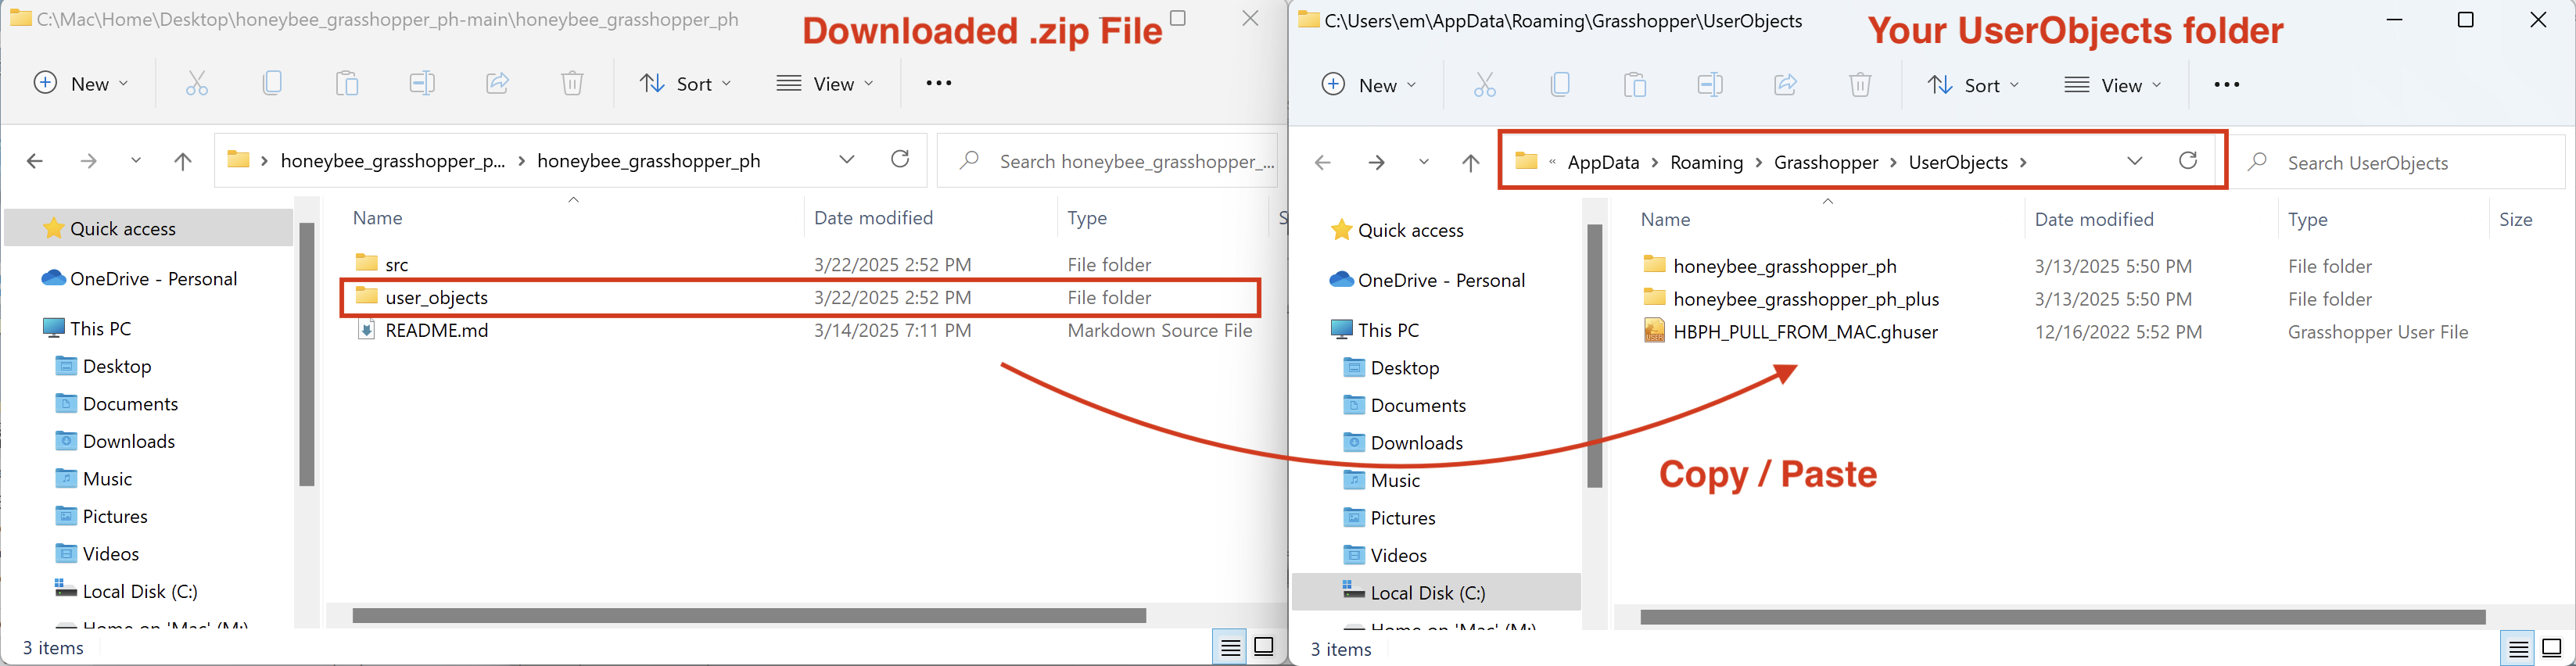Open the Sort dropdown in the UserObjects window
Viewport: 2576px width, 666px height.
click(x=1973, y=85)
